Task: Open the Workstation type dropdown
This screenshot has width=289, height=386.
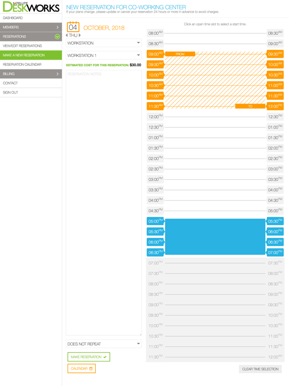Action: 104,43
